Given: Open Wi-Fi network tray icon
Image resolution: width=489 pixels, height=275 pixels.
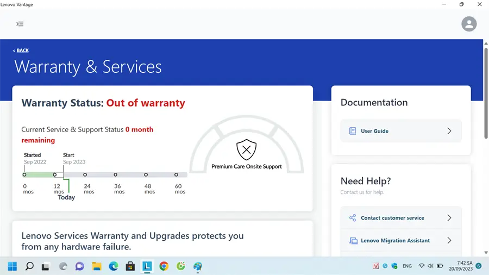Looking at the screenshot, I should pyautogui.click(x=421, y=266).
